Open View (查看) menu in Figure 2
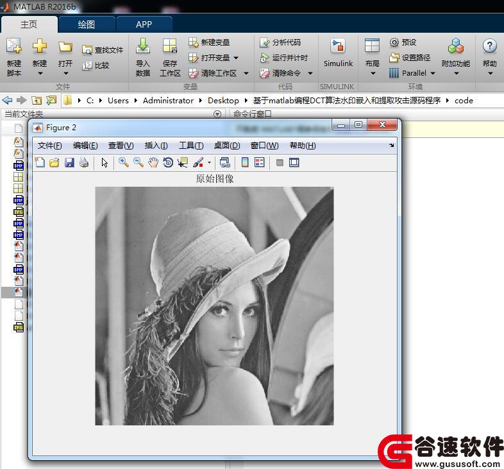504x469 pixels. pos(121,146)
